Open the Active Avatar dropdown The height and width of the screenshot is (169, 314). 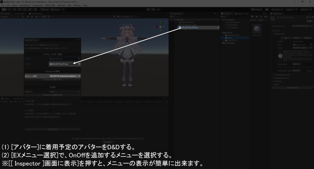pos(302,26)
